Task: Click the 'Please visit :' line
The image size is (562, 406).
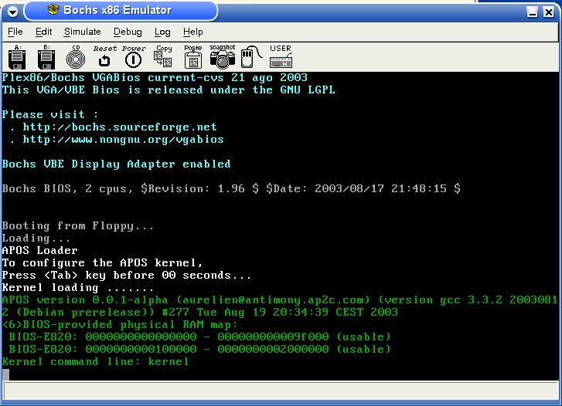Action: point(50,114)
